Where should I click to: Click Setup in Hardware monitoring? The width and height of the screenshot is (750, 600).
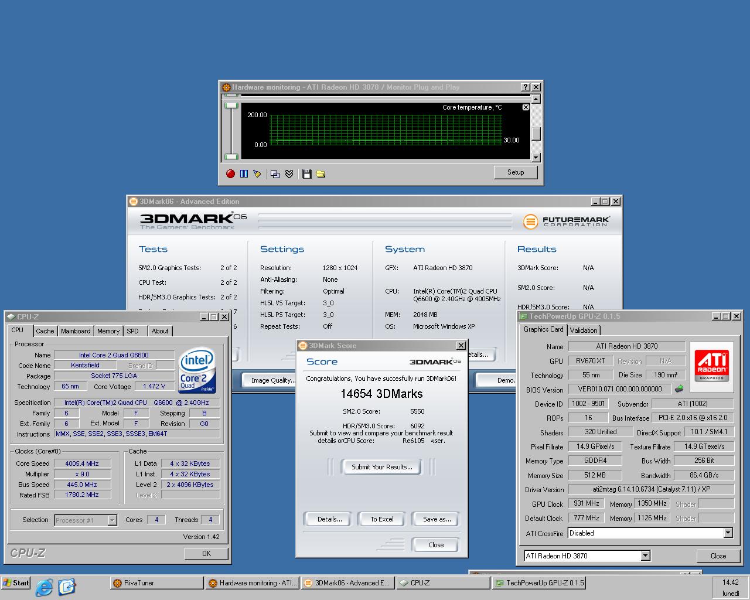pyautogui.click(x=516, y=172)
